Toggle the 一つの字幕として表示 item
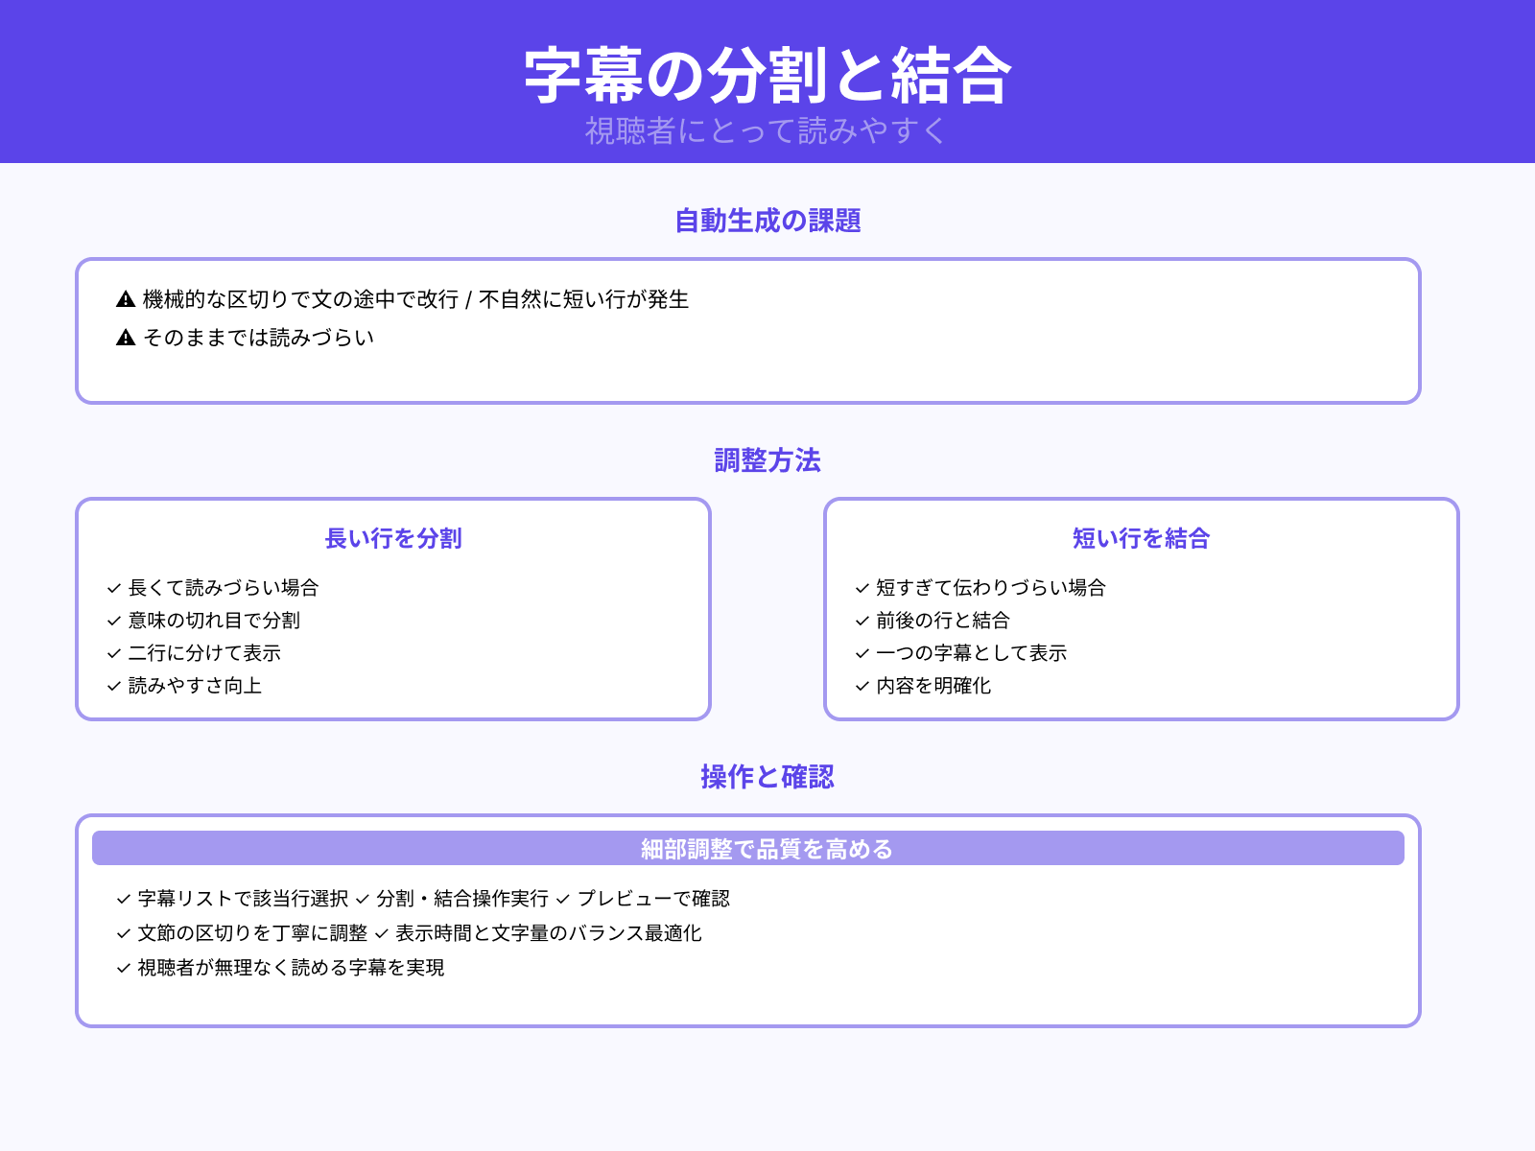 coord(972,653)
